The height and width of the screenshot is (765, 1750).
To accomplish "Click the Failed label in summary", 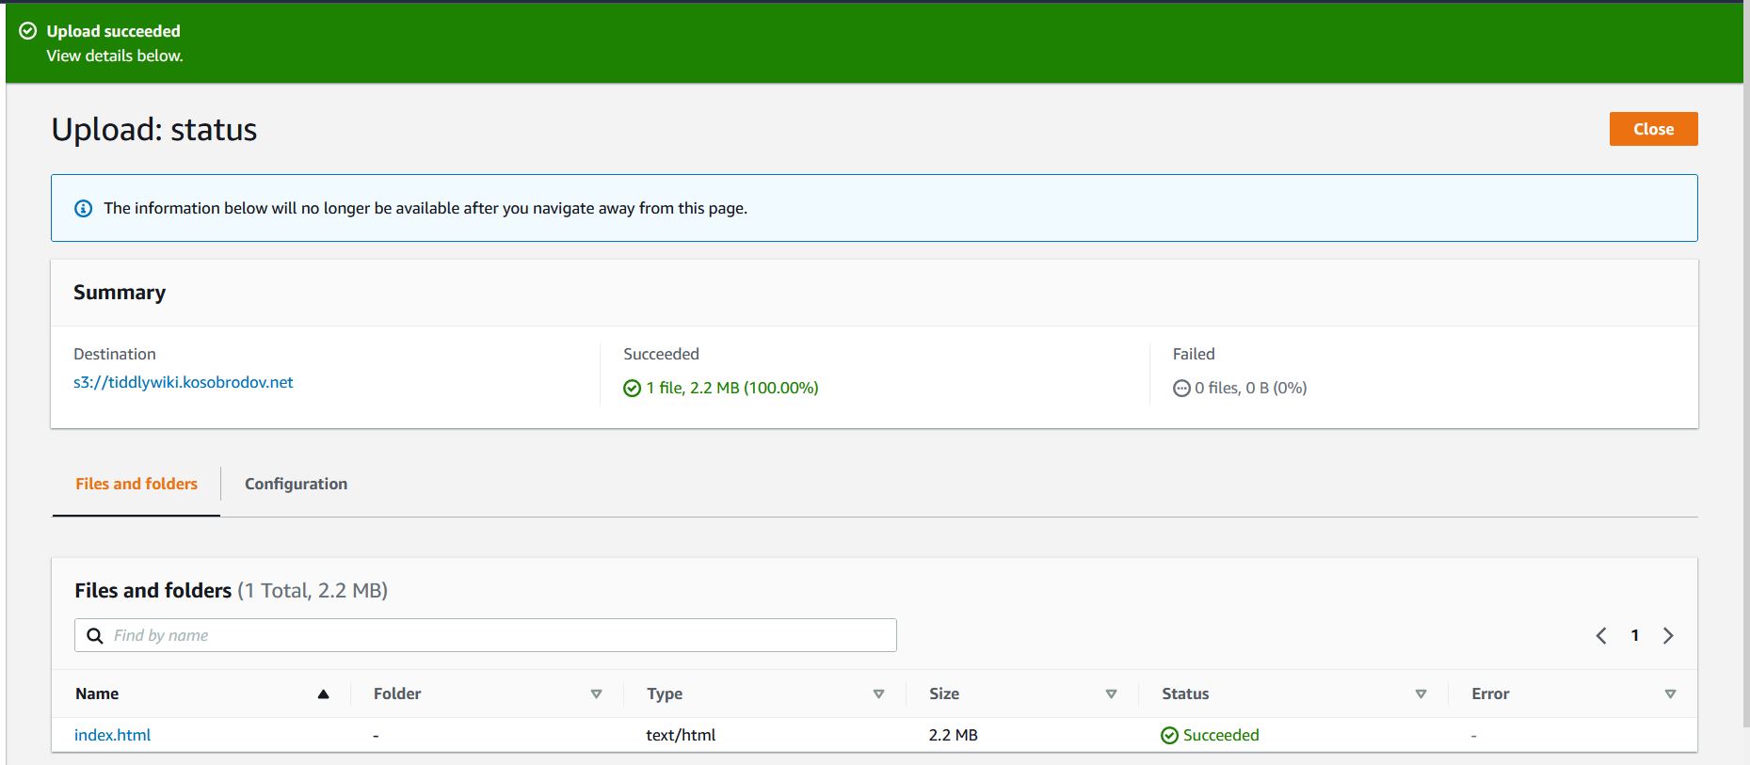I will pyautogui.click(x=1194, y=354).
